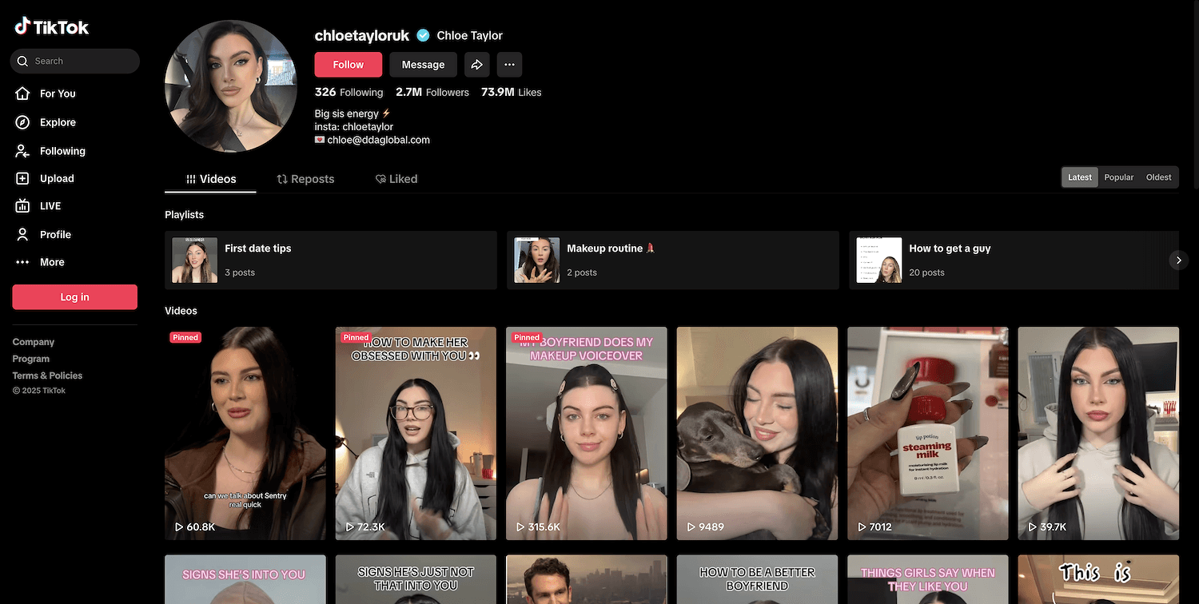Click the Profile person icon in sidebar

pos(23,234)
